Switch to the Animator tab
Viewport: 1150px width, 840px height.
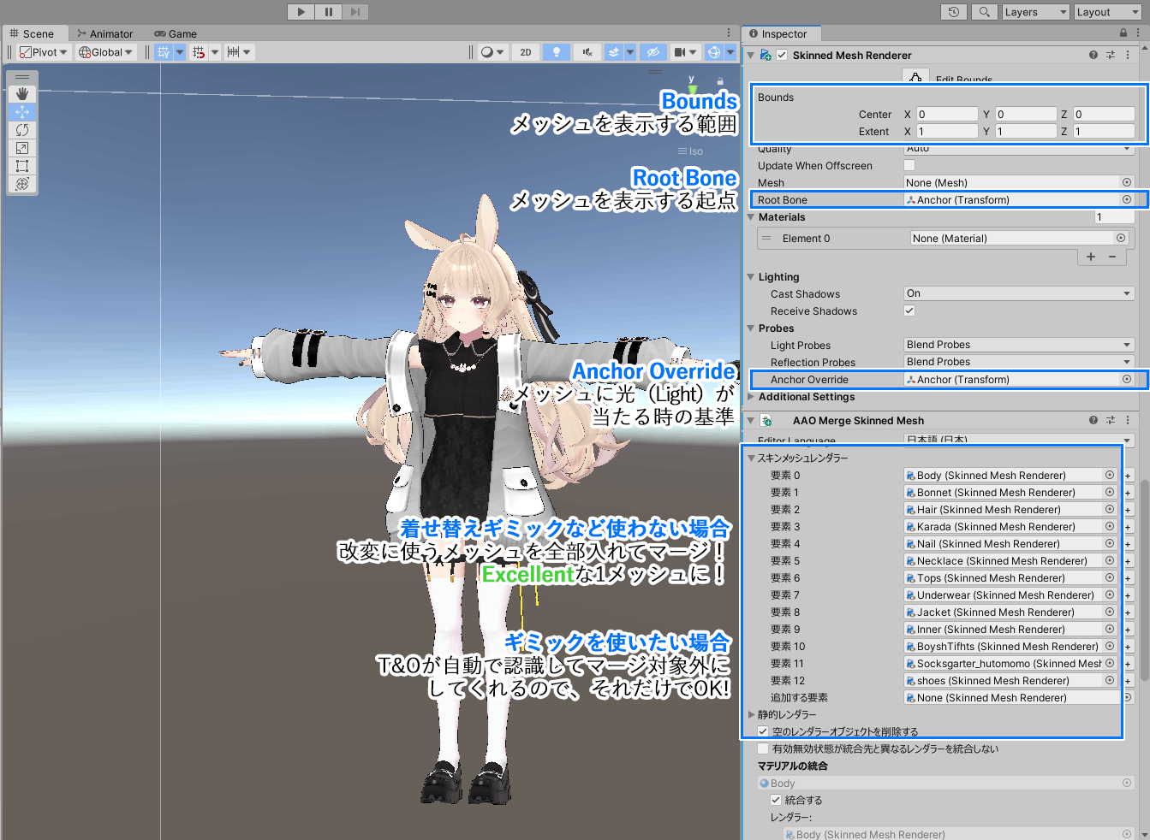[x=105, y=33]
